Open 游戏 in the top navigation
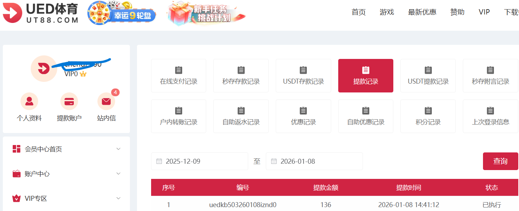519x211 pixels. [x=387, y=12]
